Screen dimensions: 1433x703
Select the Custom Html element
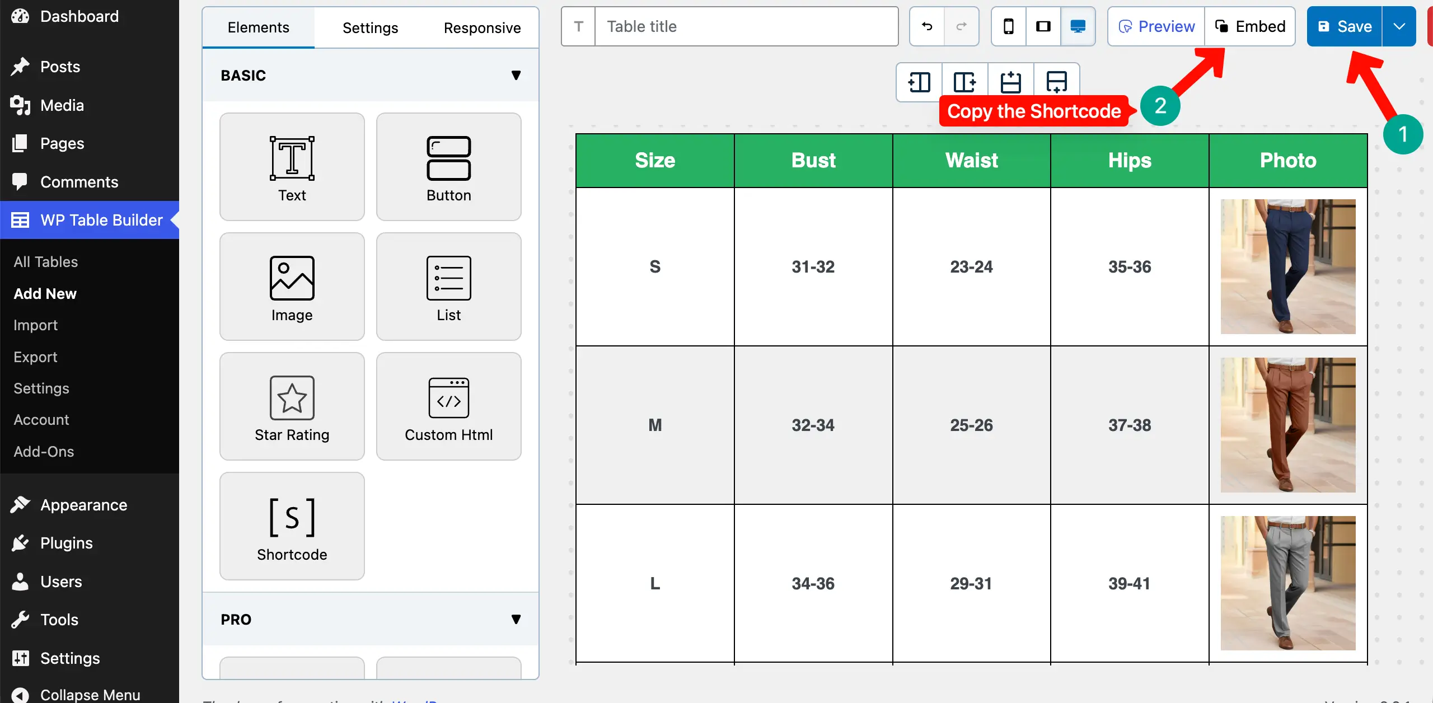pos(448,406)
